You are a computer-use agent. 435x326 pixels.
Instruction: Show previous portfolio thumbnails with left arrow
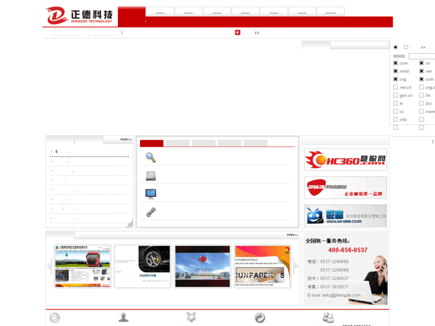50,266
